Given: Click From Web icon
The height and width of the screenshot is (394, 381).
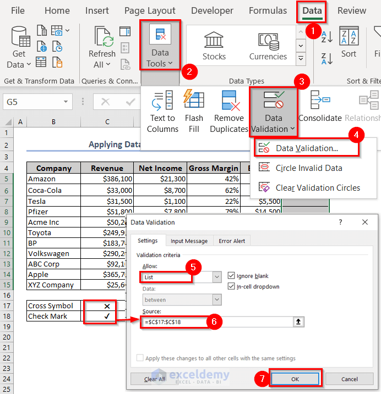Looking at the screenshot, I should [x=42, y=47].
